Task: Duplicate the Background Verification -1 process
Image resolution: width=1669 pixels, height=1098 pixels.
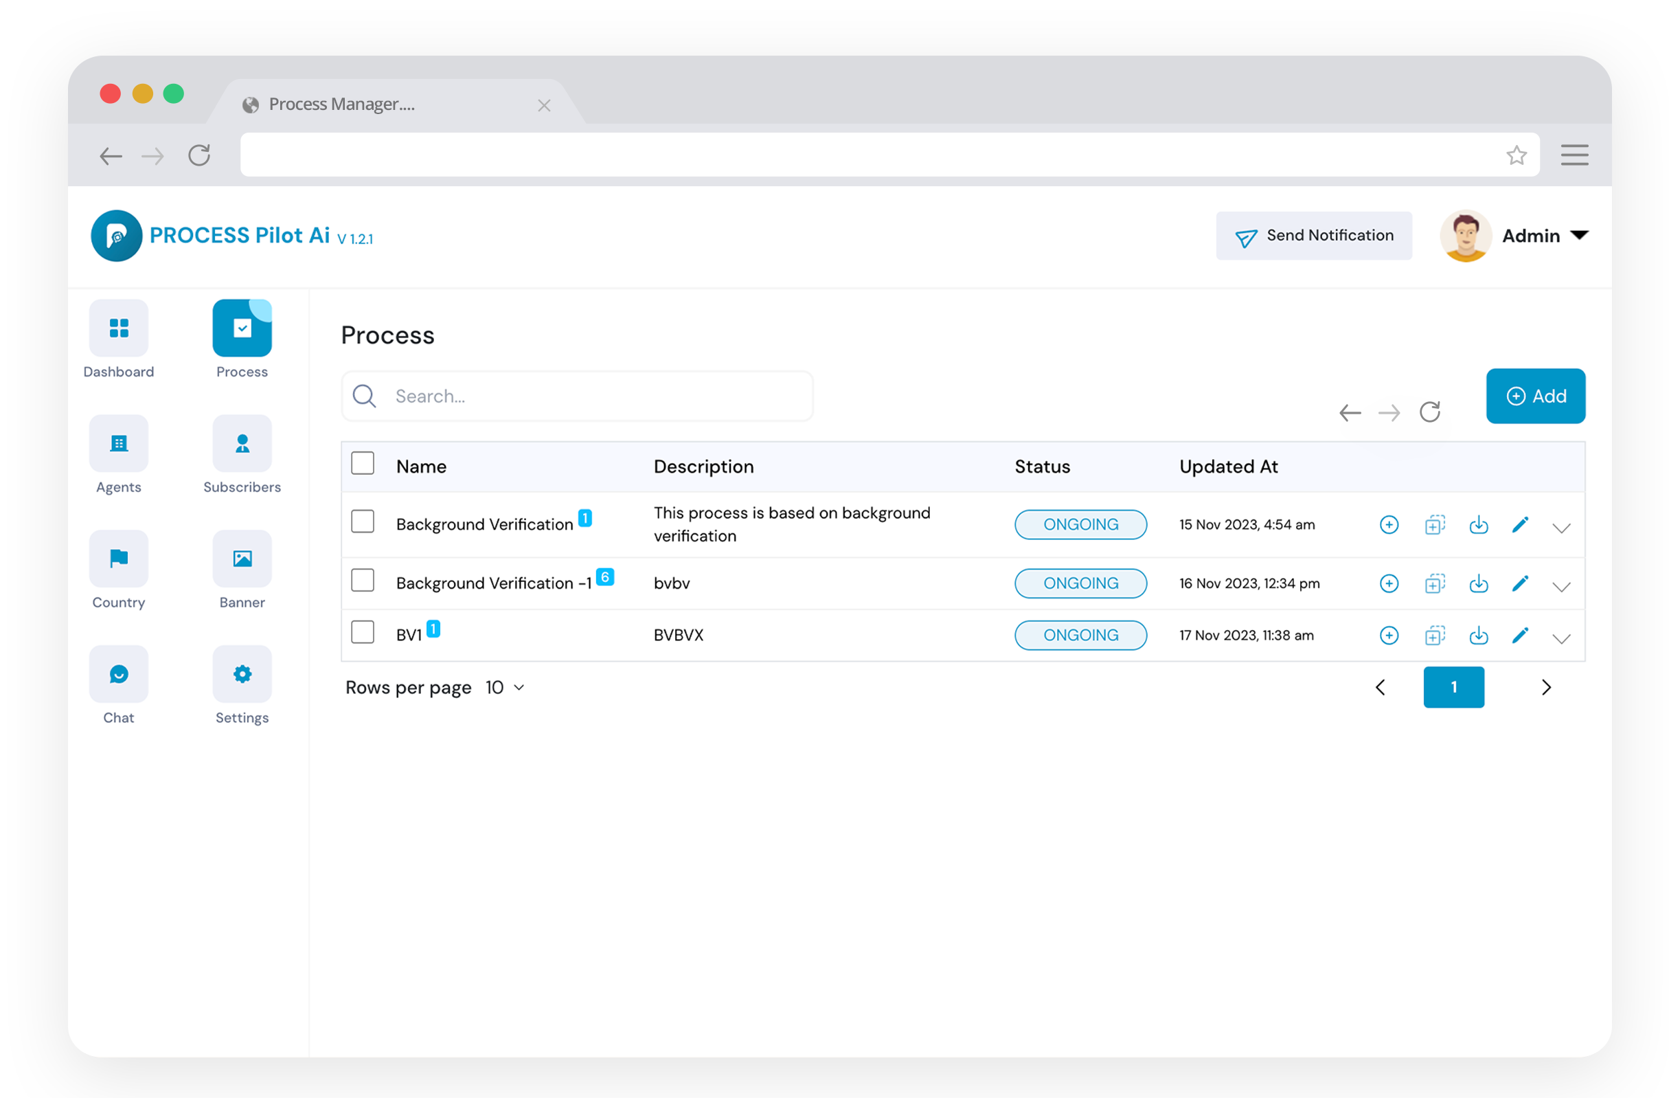Action: pyautogui.click(x=1435, y=583)
